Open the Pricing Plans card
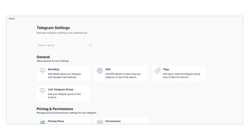Viewport: 249px width, 140px height. click(63, 121)
